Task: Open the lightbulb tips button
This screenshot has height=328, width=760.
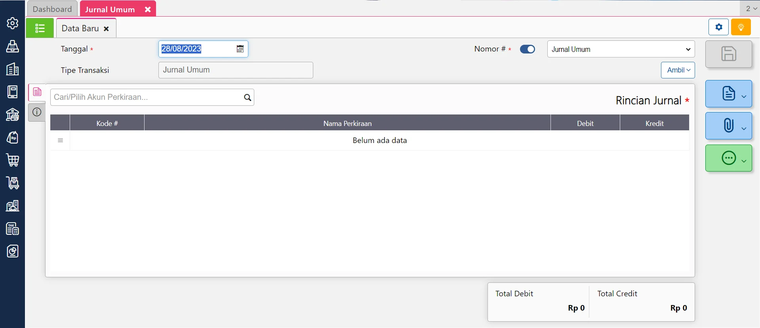Action: coord(741,27)
